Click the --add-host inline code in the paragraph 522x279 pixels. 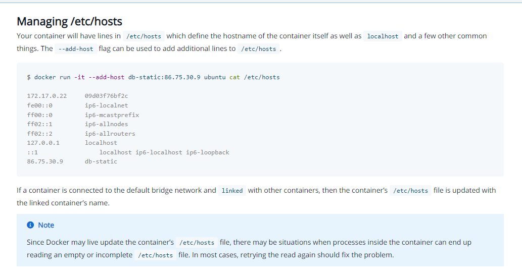pos(76,49)
